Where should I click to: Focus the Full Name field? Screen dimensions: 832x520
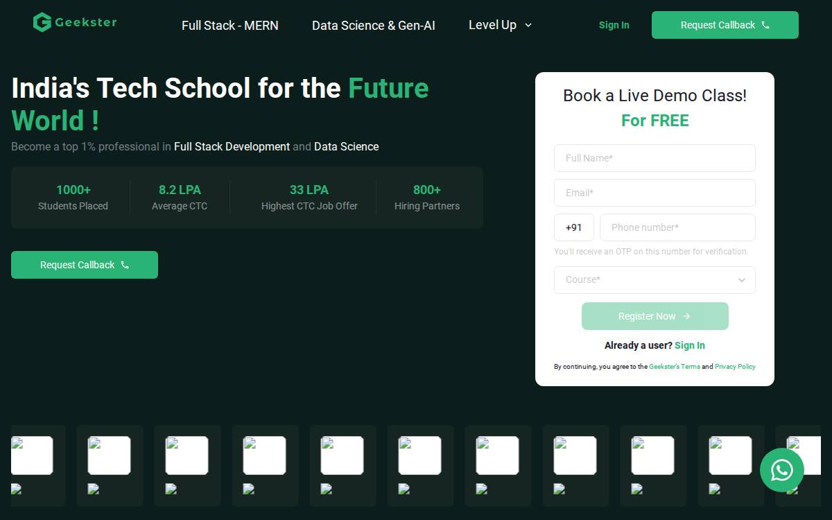point(655,158)
